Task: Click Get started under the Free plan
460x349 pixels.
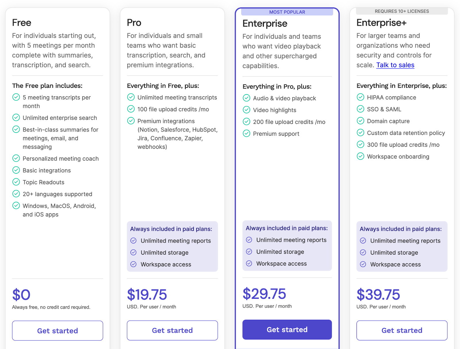Action: tap(57, 331)
